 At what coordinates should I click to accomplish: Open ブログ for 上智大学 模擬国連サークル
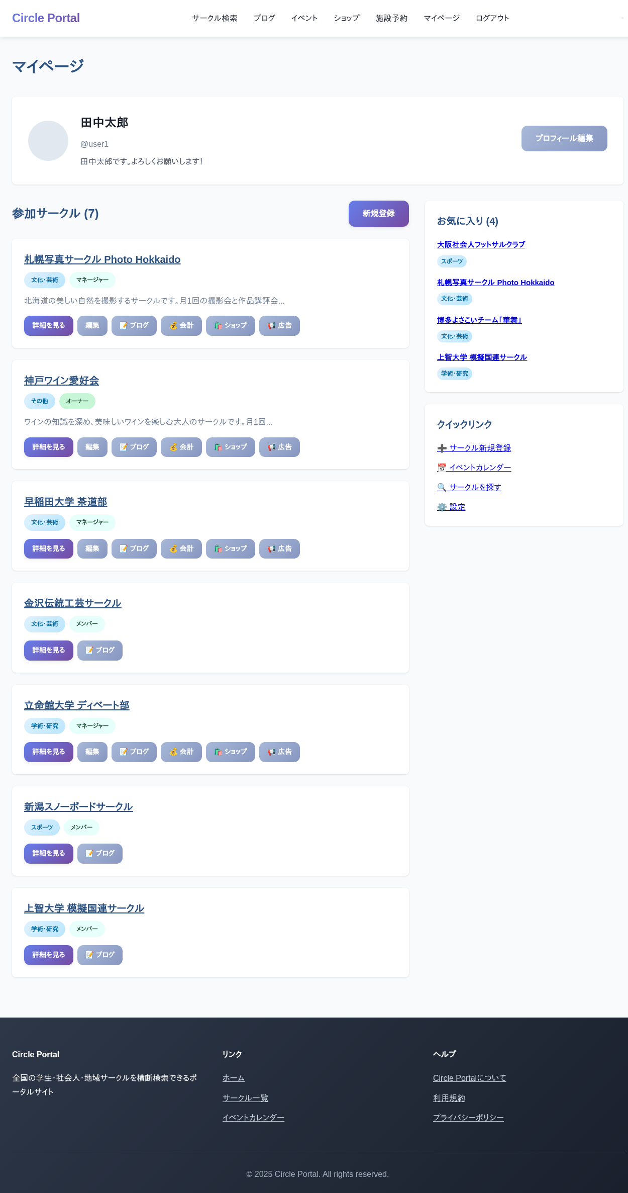(x=100, y=955)
